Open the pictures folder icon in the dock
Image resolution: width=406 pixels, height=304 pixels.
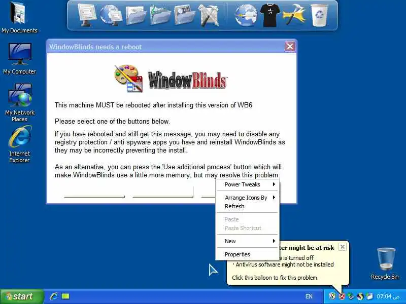point(184,16)
